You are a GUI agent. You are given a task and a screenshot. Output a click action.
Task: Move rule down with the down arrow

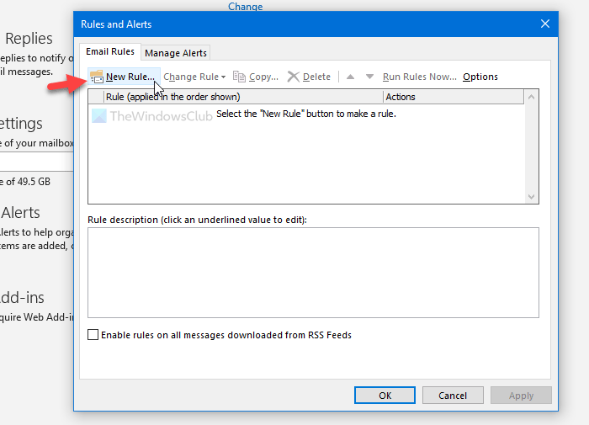(x=369, y=77)
